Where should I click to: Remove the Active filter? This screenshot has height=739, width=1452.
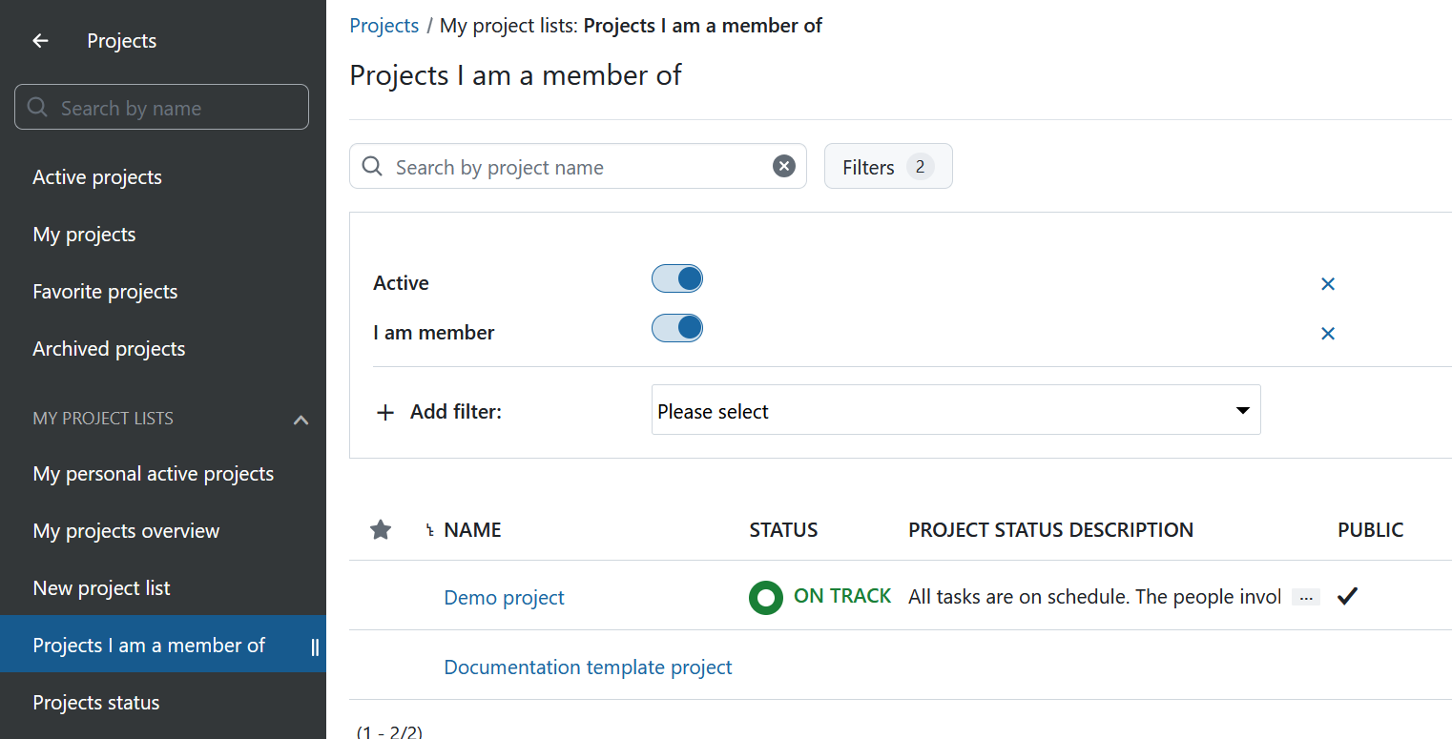1327,284
